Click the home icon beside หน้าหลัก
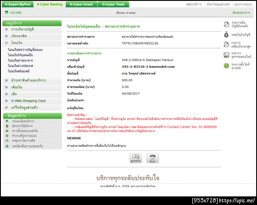This screenshot has height=205, width=257. click(x=6, y=12)
